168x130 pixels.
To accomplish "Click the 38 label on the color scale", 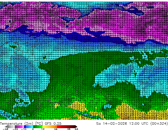I will pos(69,129).
